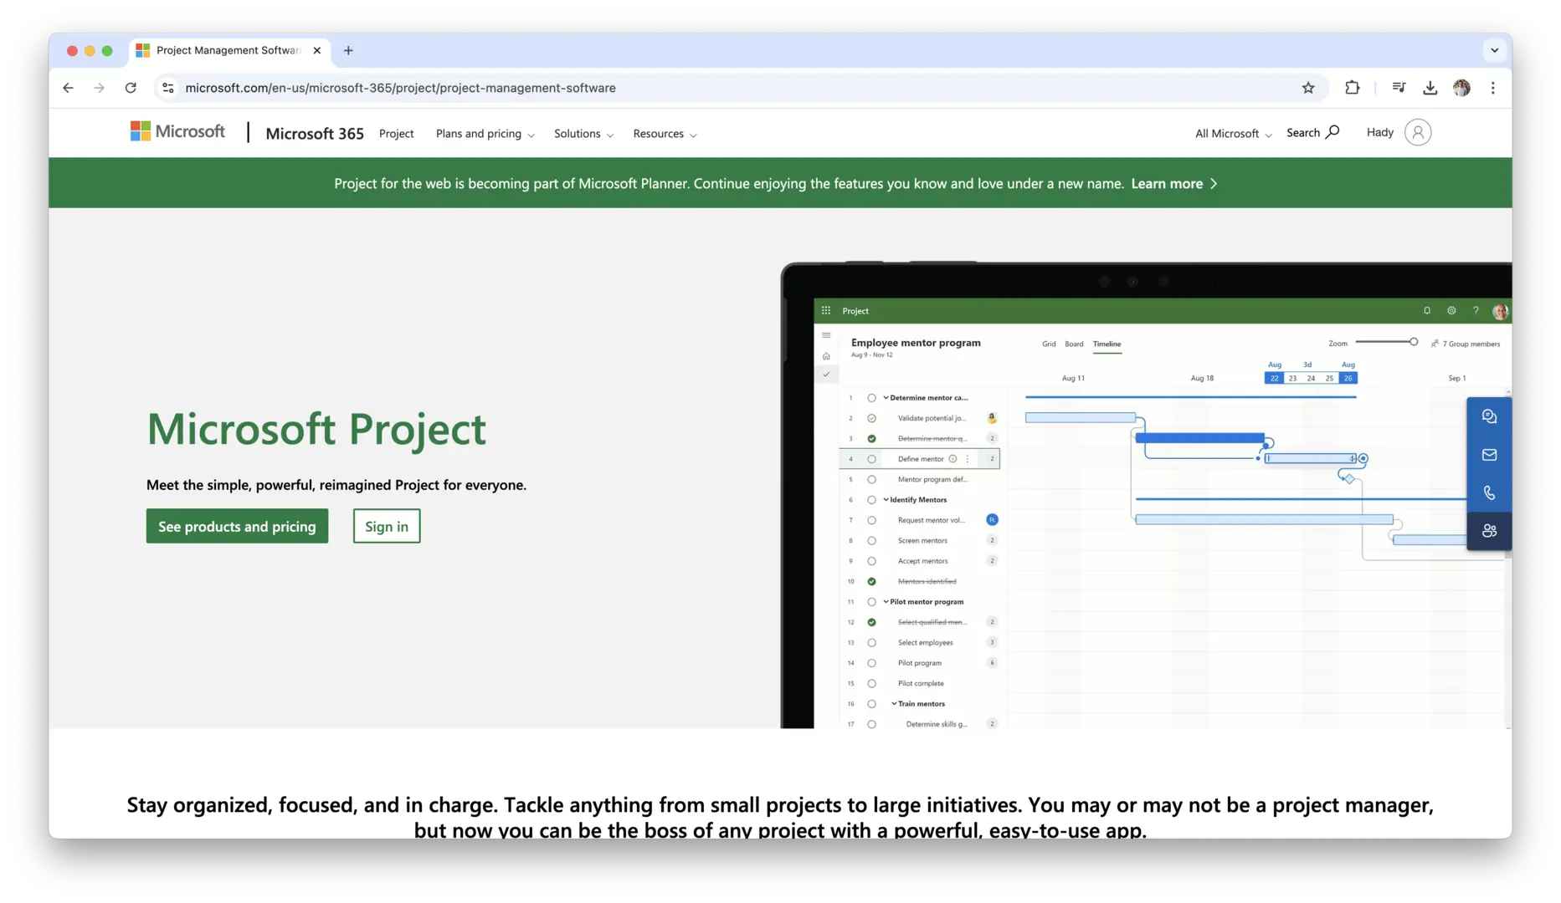Click the phone call contact icon
Viewport: 1561px width, 903px height.
1489,493
